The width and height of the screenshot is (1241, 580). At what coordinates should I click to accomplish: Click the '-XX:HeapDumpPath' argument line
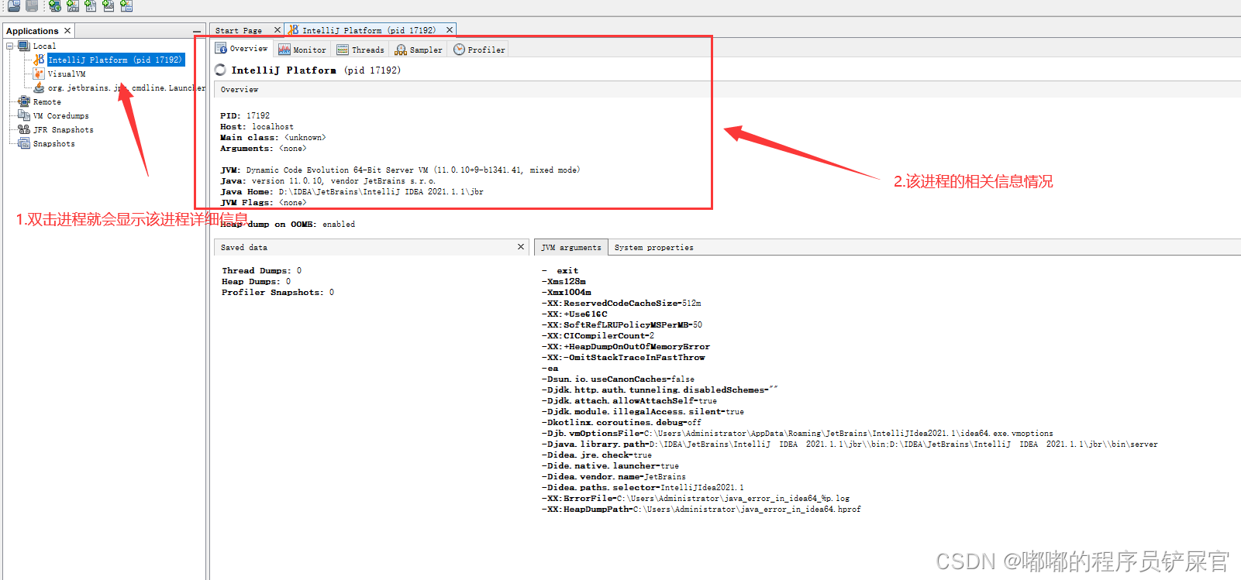(702, 510)
